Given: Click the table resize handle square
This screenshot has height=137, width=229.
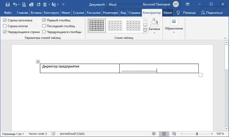Looking at the screenshot, I should pyautogui.click(x=200, y=75).
